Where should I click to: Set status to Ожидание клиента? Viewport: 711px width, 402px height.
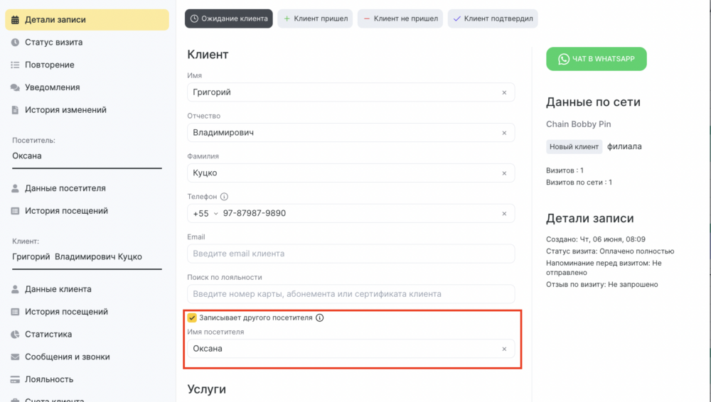(x=228, y=18)
